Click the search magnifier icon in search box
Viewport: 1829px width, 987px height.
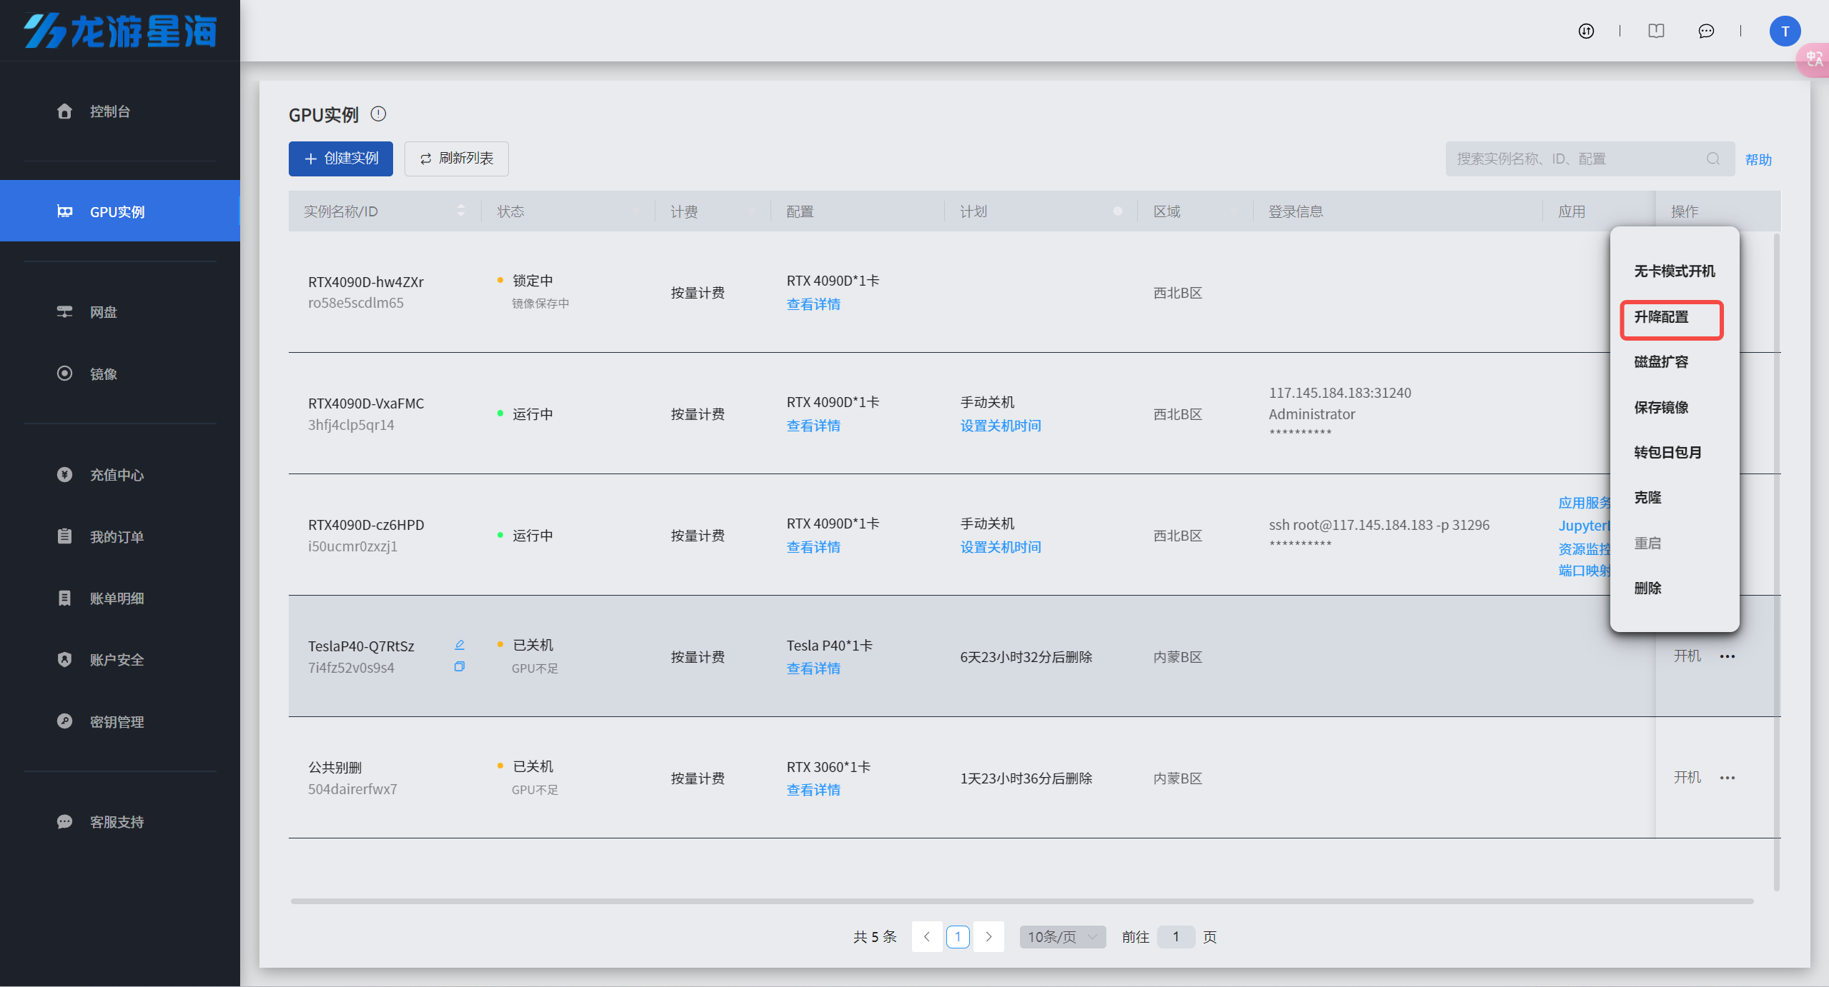(1713, 159)
